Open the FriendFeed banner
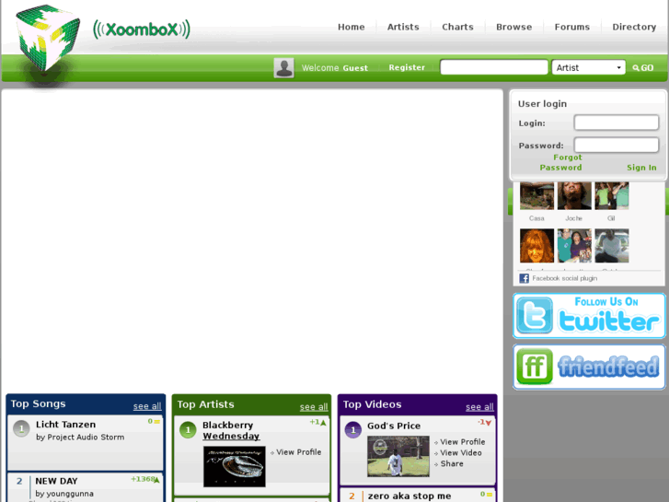 tap(589, 367)
